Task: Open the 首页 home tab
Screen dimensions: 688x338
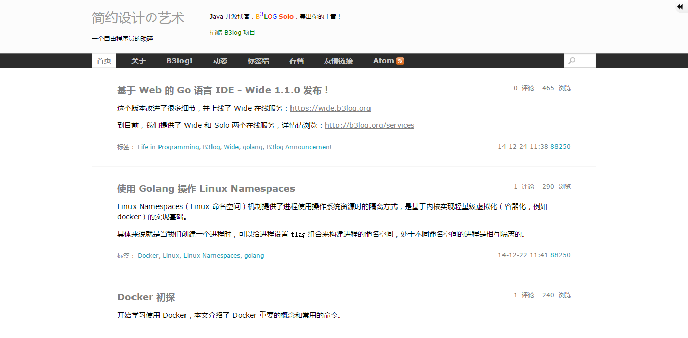Action: click(104, 61)
